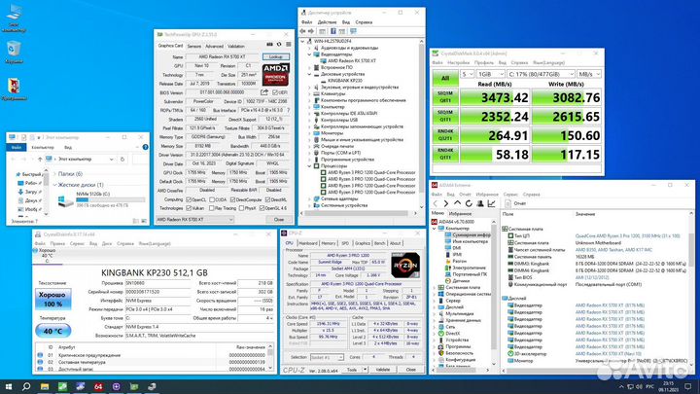Click Device Manager forward arrow toolbar icon
This screenshot has height=394, width=700.
coord(311,31)
